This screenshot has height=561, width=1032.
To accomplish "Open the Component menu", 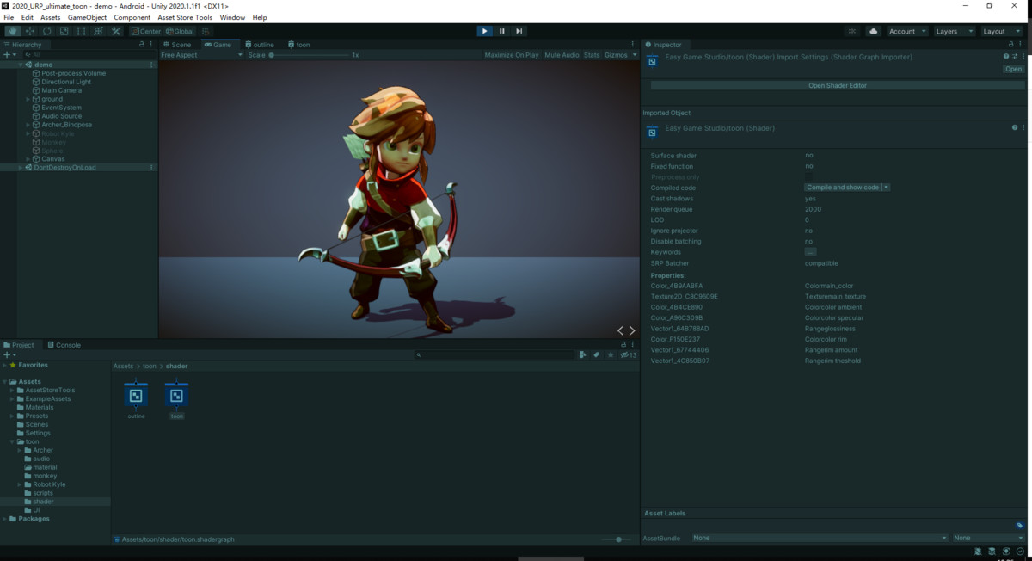I will pyautogui.click(x=132, y=17).
